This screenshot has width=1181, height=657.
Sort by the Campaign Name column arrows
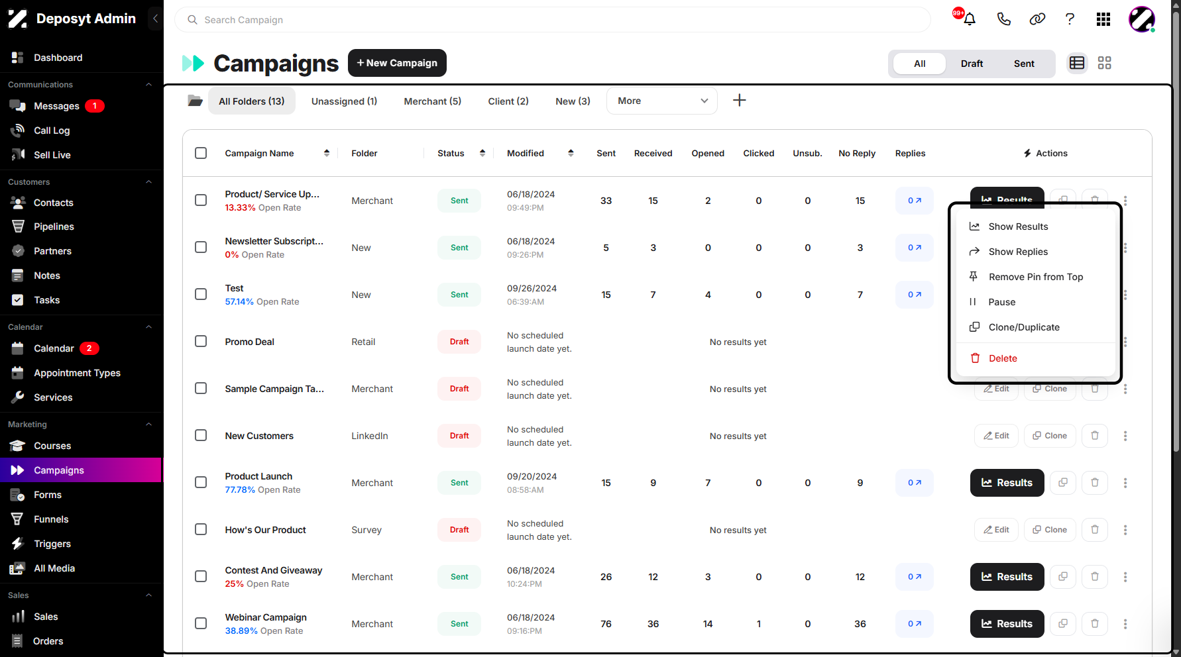coord(327,153)
